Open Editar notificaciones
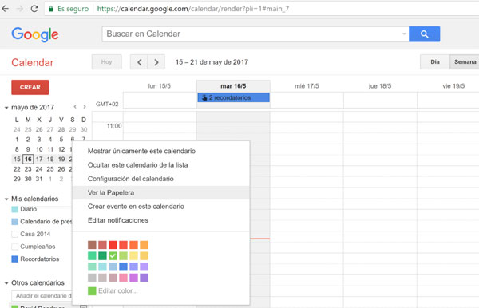 tap(161, 220)
